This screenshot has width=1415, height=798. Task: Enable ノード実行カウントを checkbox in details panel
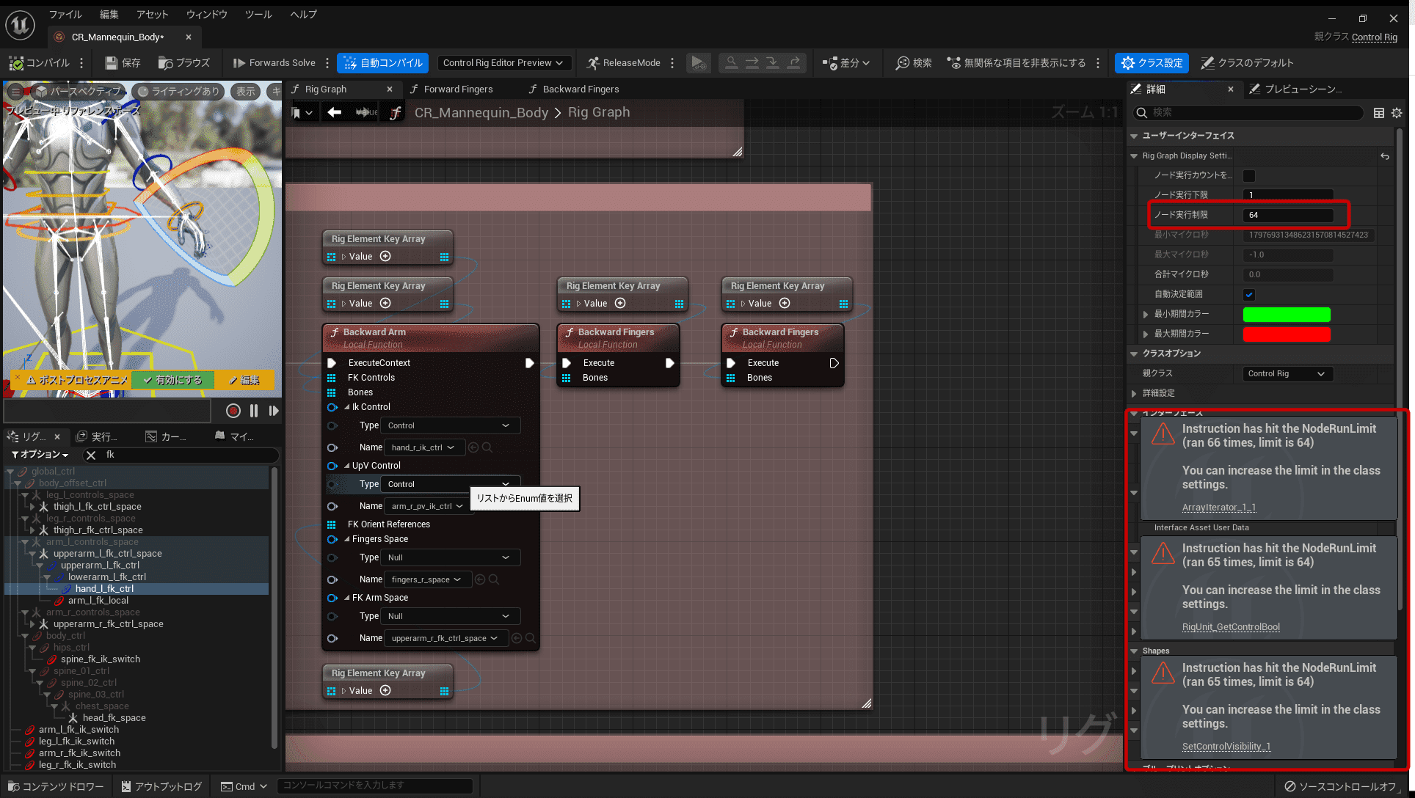coord(1249,175)
